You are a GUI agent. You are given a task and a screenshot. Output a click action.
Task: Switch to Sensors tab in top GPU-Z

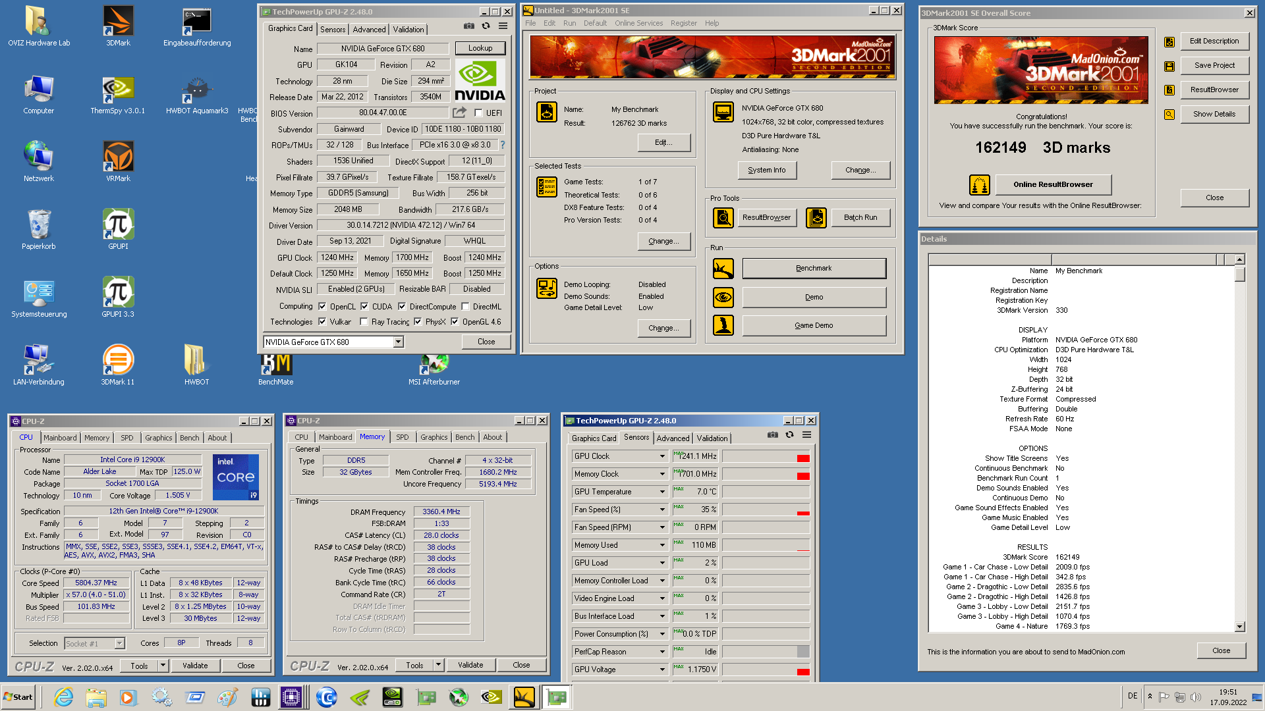(x=333, y=30)
